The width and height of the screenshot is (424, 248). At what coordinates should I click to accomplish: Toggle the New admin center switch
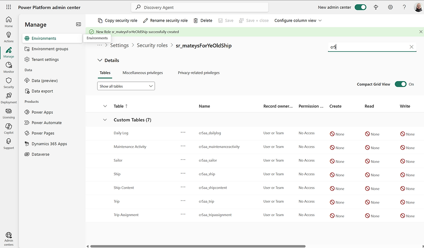[360, 7]
